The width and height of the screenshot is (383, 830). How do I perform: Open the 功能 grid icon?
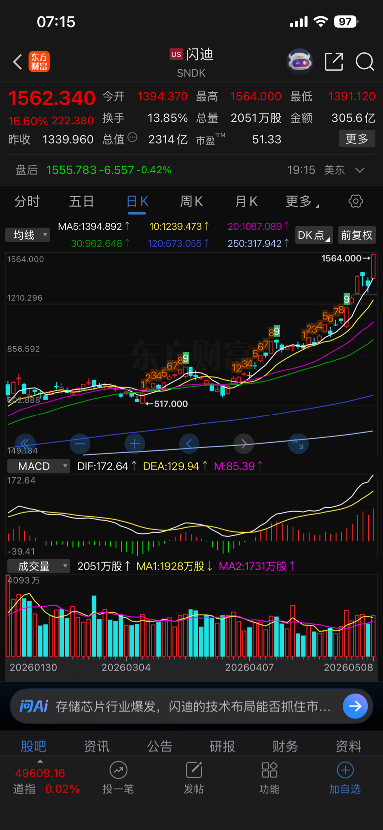269,770
